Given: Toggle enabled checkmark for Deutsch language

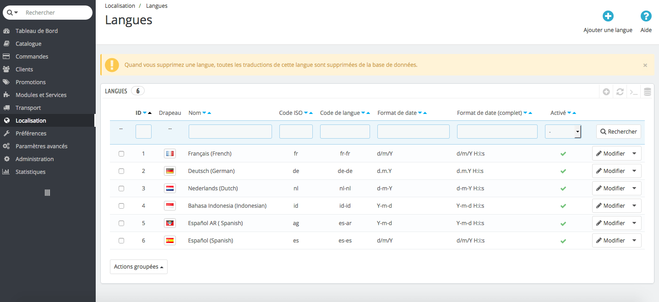Looking at the screenshot, I should (x=563, y=171).
